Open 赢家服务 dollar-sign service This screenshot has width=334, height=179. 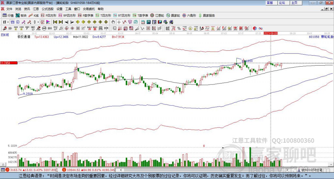206,16
